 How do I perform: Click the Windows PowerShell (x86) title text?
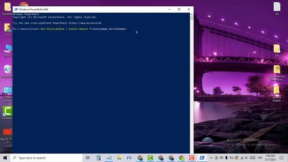coord(33,9)
